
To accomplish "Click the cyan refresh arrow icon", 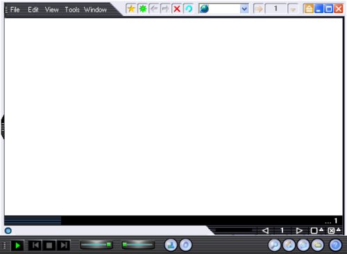I will coord(189,9).
